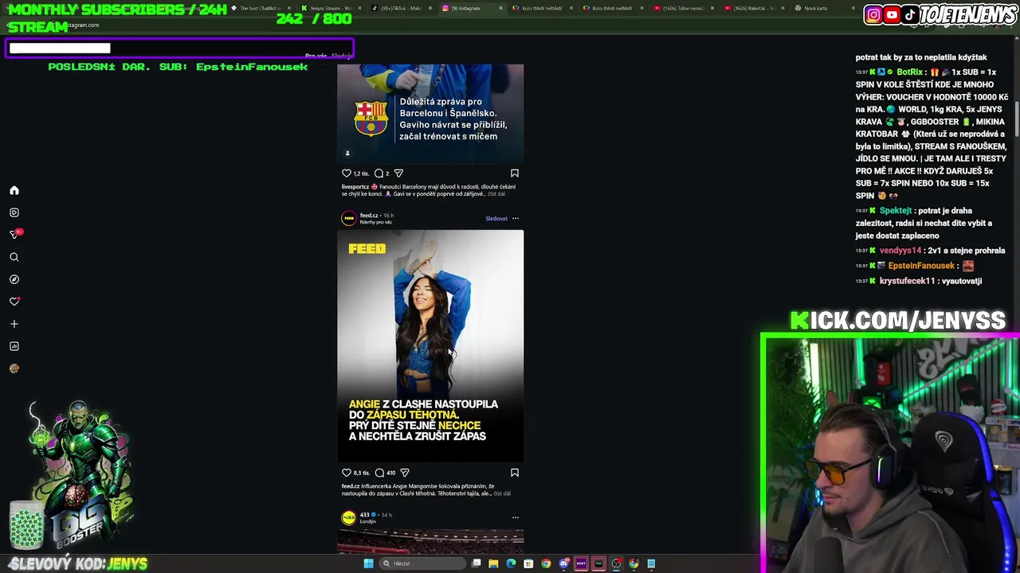Click BotRix name in chat

point(909,72)
